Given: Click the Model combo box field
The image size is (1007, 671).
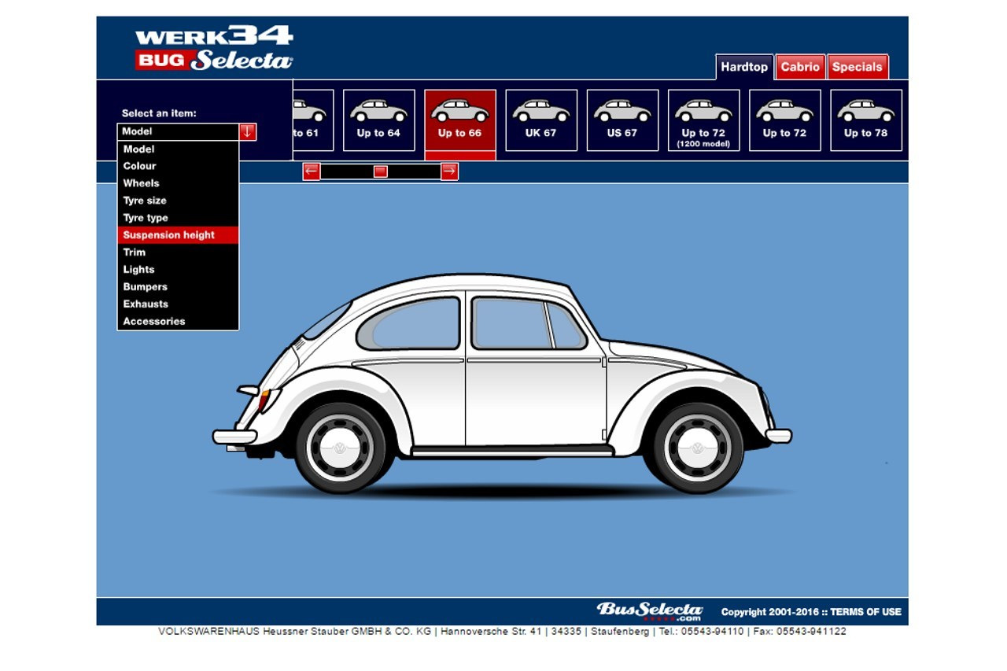Looking at the screenshot, I should 178,132.
